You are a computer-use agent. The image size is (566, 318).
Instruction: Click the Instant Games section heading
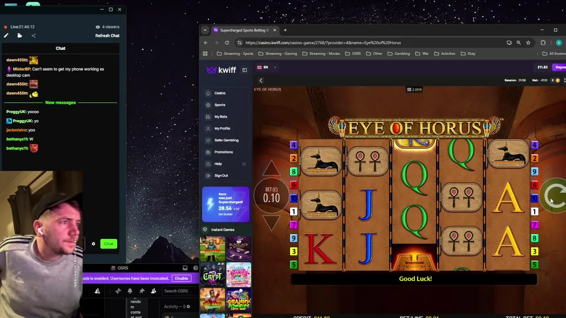223,230
